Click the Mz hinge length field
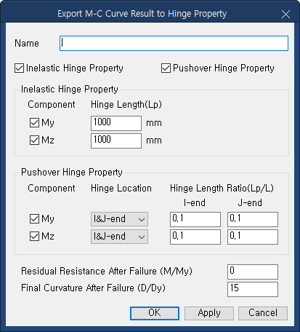Screen dimensions: 300x332 coord(116,141)
